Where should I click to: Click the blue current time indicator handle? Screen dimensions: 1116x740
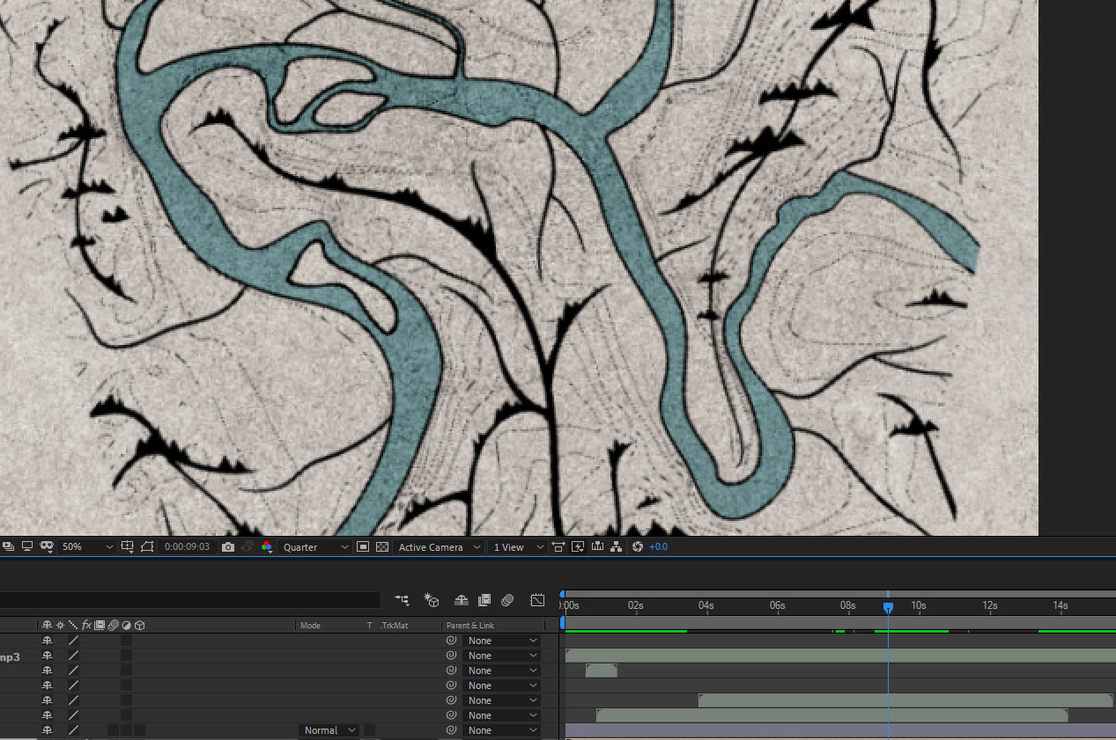[x=888, y=607]
